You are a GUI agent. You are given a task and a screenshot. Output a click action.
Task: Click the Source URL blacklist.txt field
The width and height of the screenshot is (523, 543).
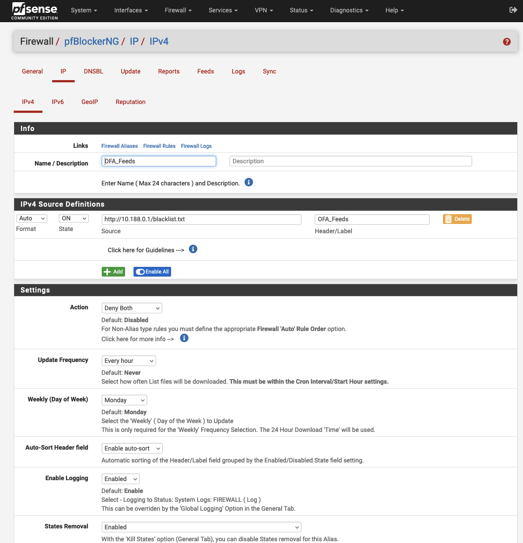[x=202, y=219]
